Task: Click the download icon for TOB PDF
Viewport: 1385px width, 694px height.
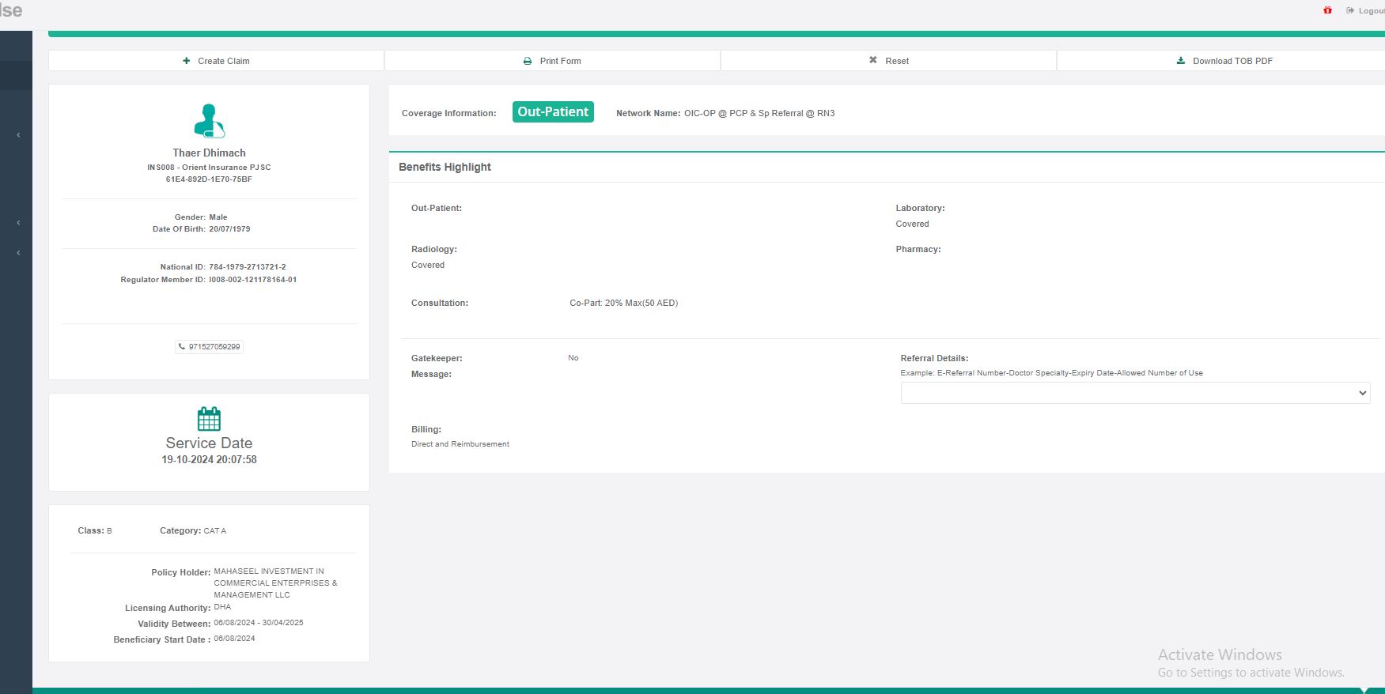Action: click(1181, 61)
